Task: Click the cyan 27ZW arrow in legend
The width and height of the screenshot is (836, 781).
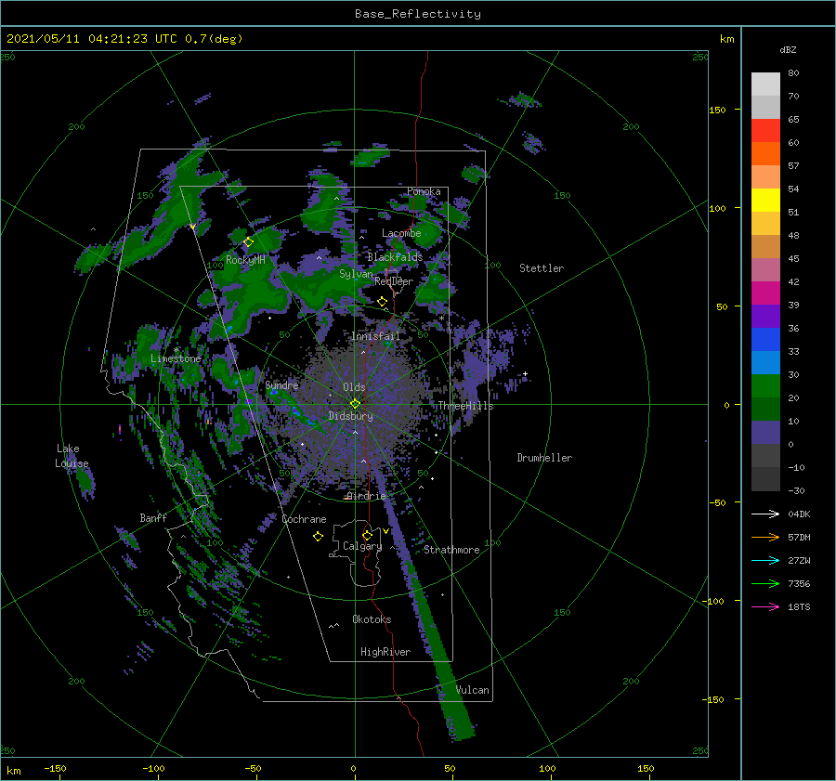Action: coord(765,560)
